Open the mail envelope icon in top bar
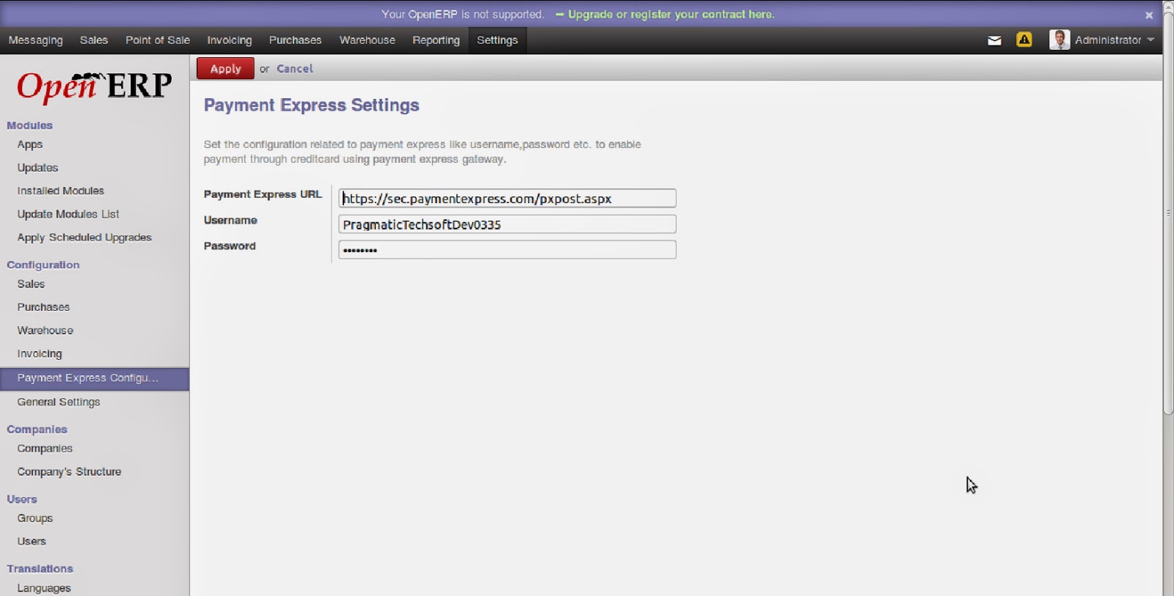The height and width of the screenshot is (596, 1174). tap(994, 40)
